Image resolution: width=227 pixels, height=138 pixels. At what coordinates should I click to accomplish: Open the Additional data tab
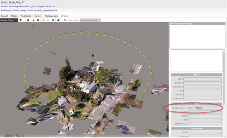click(x=51, y=16)
